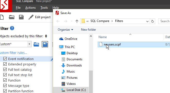The image size is (170, 93).
Task: Toggle the Full text catalog checkbox
Action: [5, 69]
